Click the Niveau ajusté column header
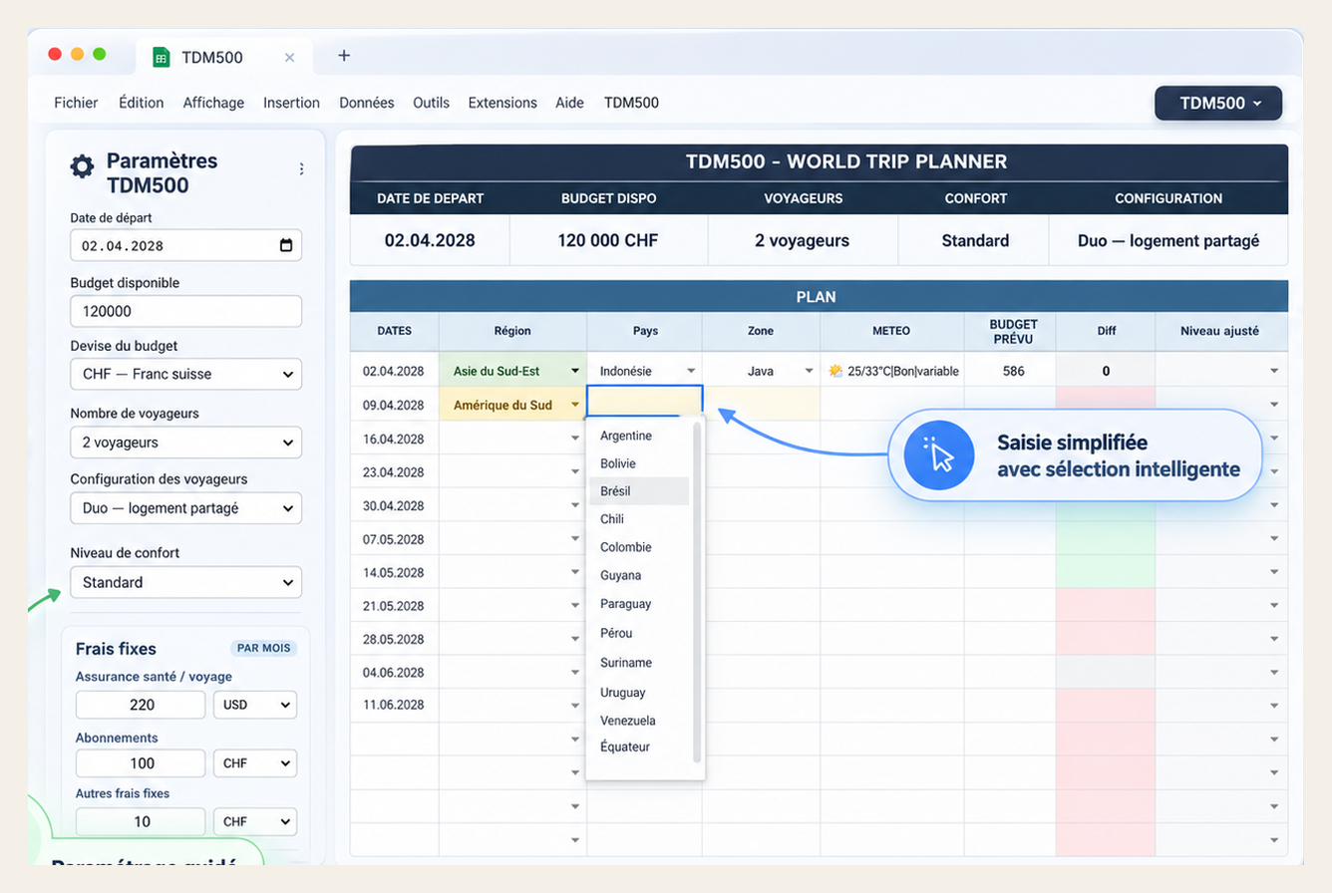Image resolution: width=1332 pixels, height=893 pixels. [x=1221, y=331]
